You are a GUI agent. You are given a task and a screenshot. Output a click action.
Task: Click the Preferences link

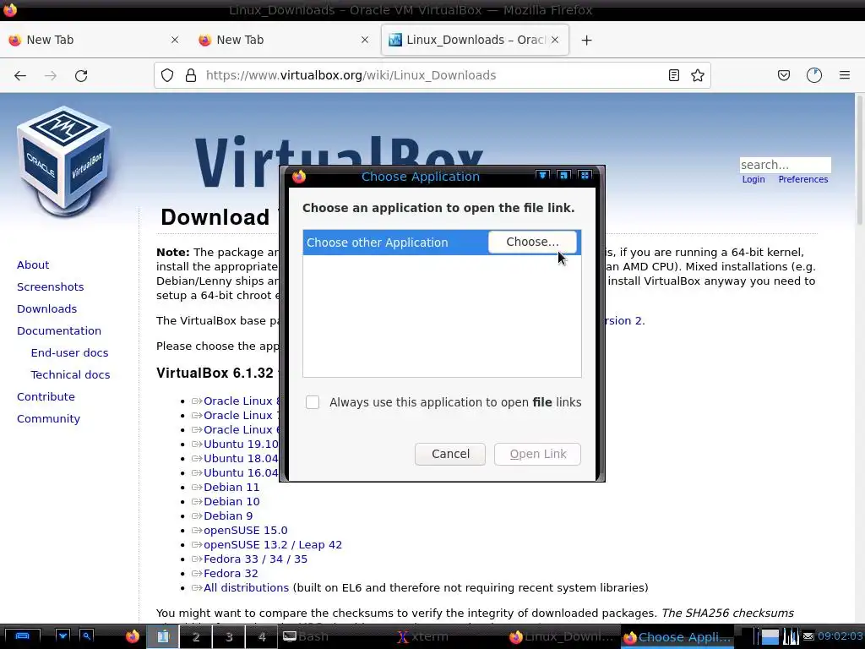click(802, 179)
